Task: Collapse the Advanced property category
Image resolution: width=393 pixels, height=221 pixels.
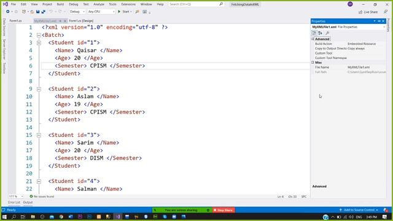Action: click(x=313, y=39)
